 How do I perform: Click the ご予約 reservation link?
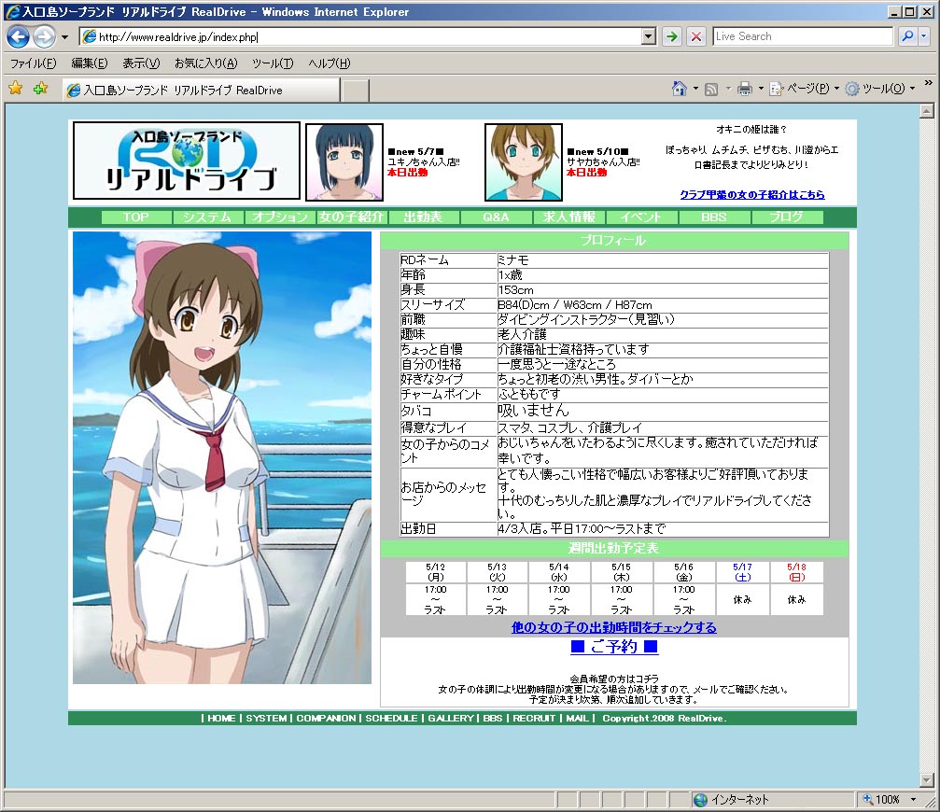click(614, 647)
